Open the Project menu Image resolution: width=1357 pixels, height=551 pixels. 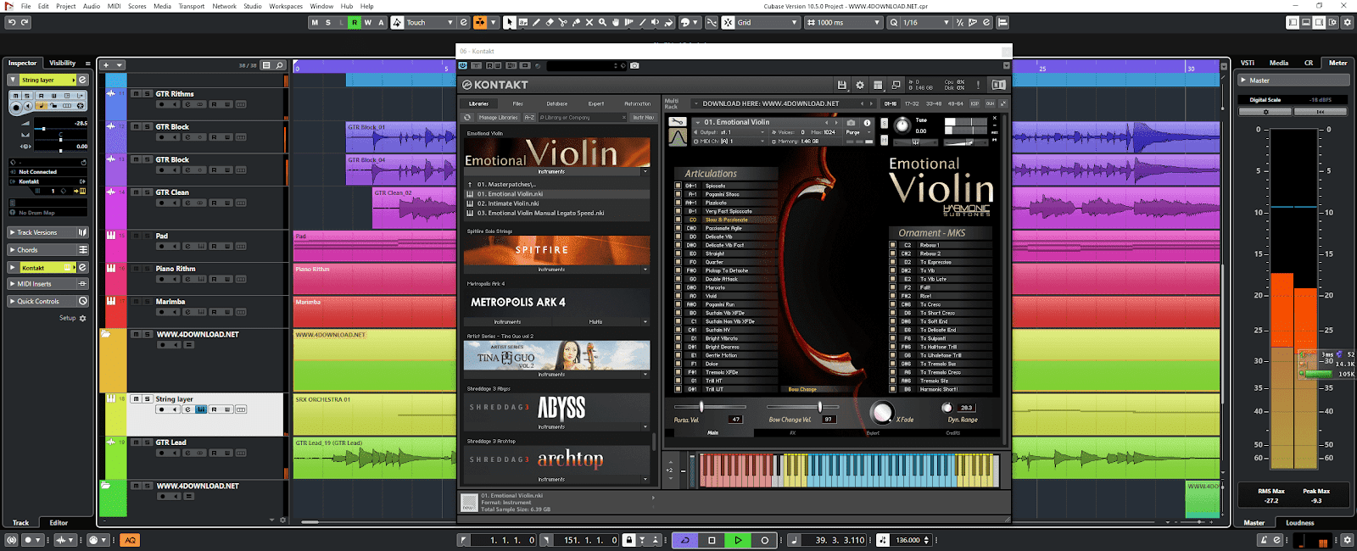pos(65,6)
